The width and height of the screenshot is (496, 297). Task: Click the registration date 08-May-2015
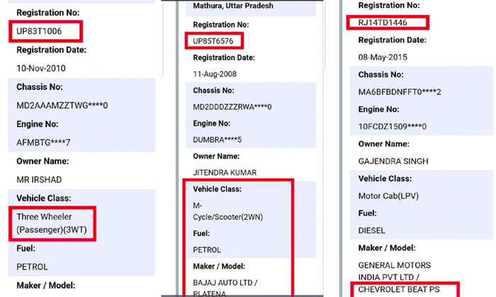[383, 57]
